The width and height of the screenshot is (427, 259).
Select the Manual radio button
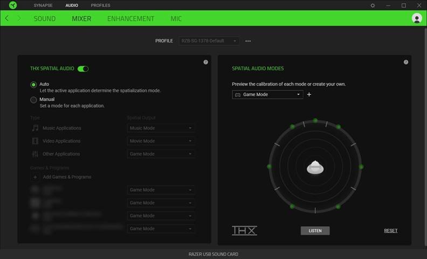click(33, 100)
